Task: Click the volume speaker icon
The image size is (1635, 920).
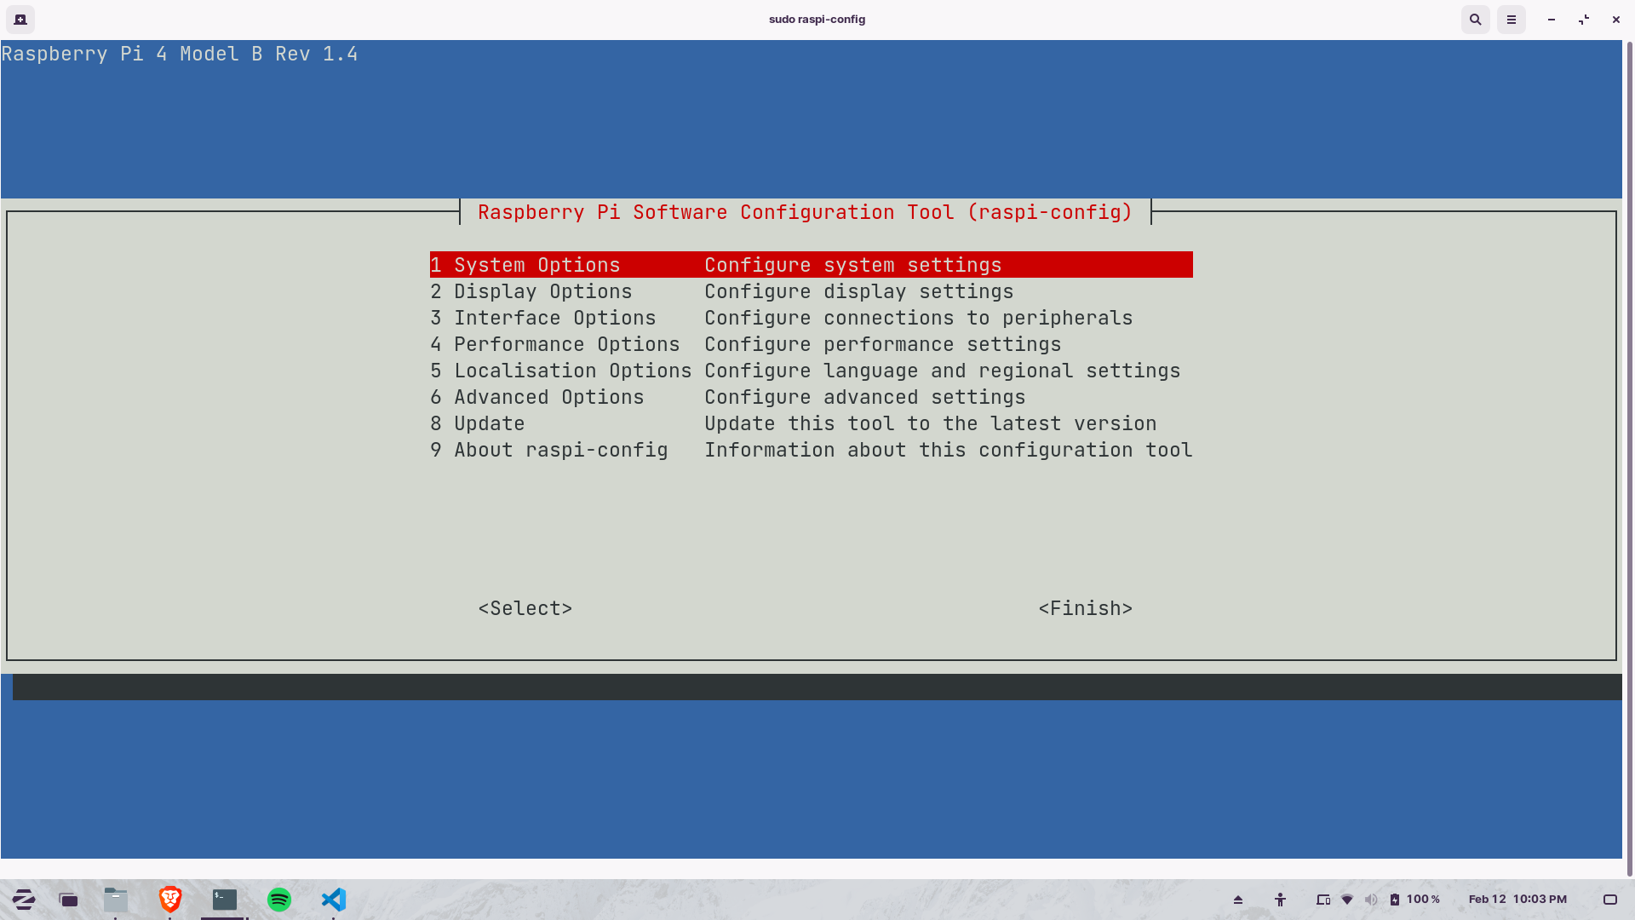Action: pos(1371,900)
